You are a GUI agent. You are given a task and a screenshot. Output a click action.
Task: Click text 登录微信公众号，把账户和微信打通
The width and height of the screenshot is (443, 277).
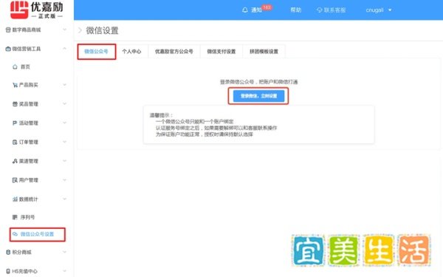pyautogui.click(x=259, y=82)
